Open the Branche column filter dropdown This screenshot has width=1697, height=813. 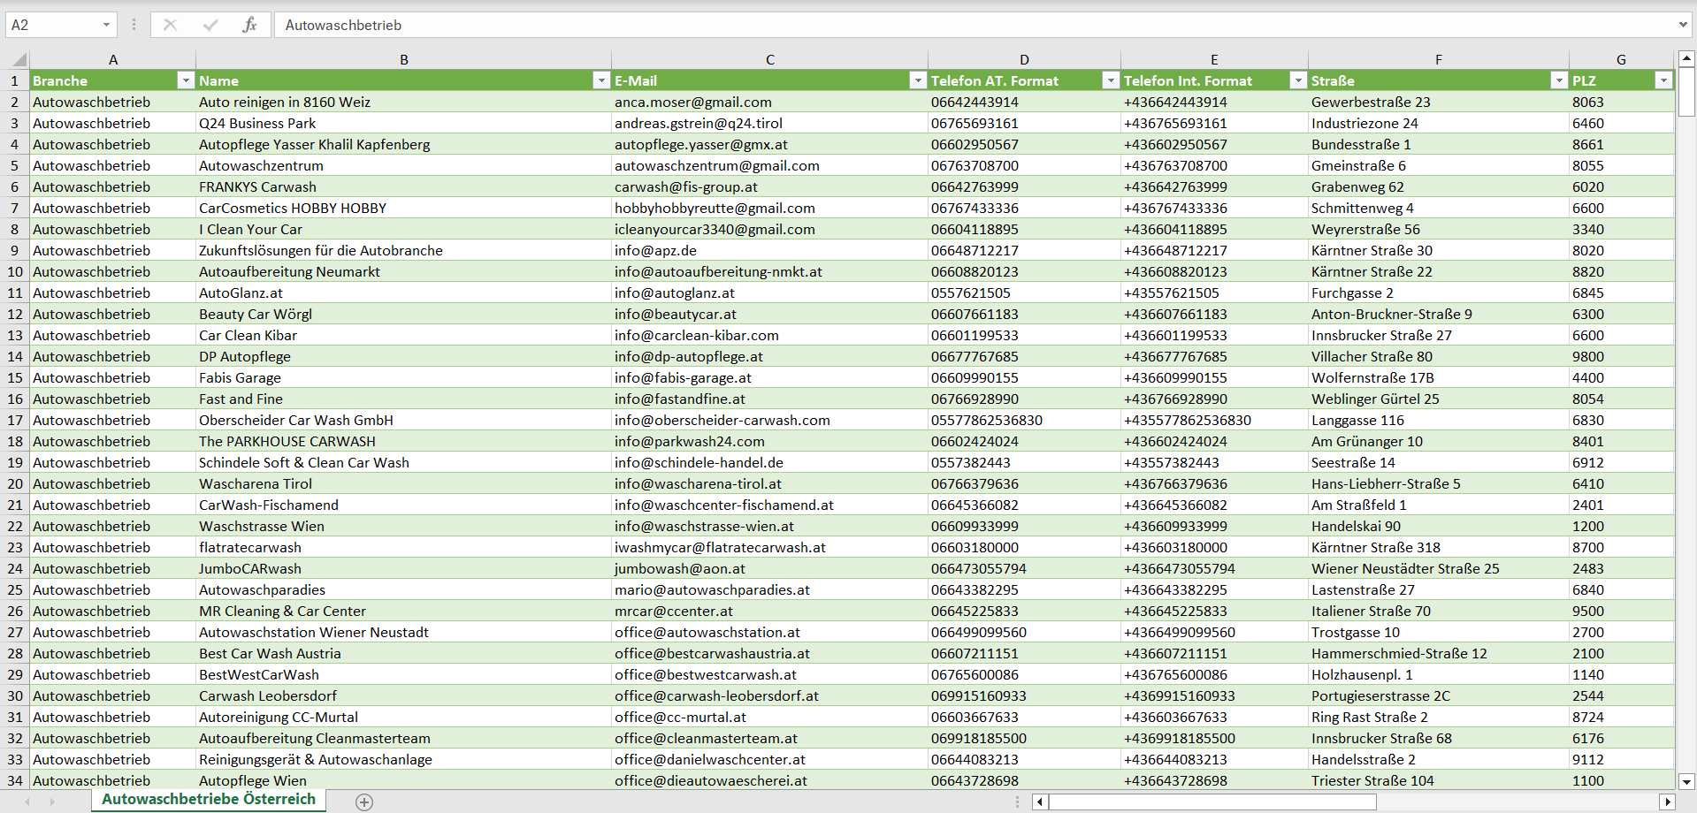[x=185, y=80]
